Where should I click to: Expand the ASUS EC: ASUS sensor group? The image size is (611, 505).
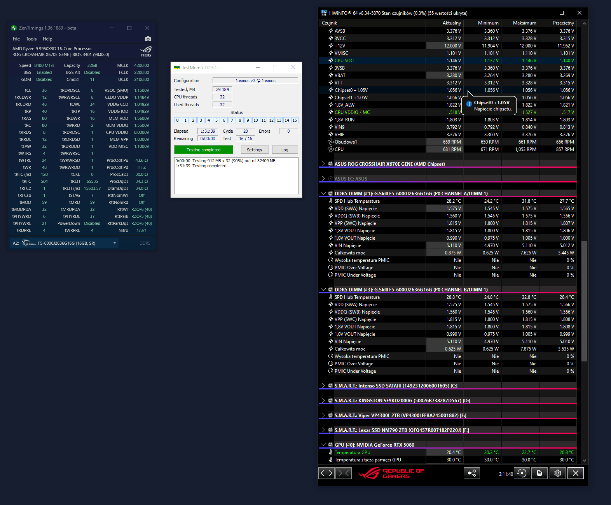(x=323, y=179)
